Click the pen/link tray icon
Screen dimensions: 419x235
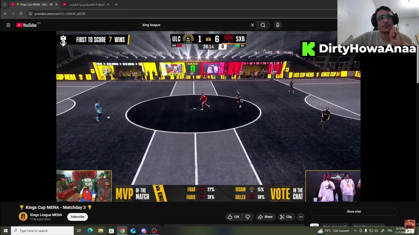point(383,231)
